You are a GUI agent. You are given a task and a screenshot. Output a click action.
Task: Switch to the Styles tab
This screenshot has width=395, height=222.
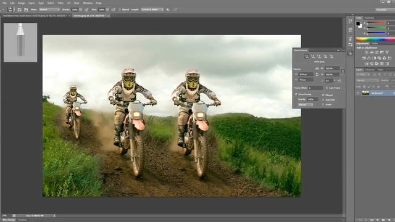[375, 44]
